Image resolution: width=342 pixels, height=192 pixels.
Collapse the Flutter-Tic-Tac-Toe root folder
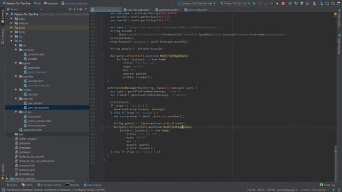7,14
